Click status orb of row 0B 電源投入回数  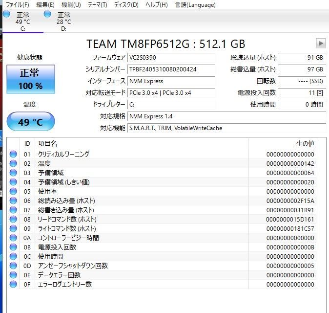point(13,247)
